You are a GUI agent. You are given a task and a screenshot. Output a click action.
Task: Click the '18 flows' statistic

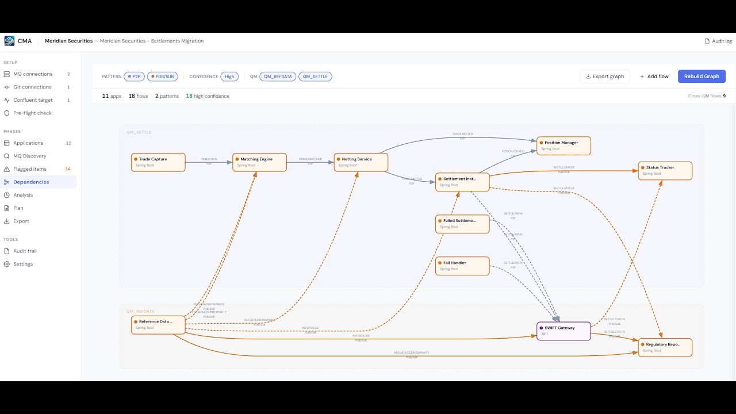(138, 96)
